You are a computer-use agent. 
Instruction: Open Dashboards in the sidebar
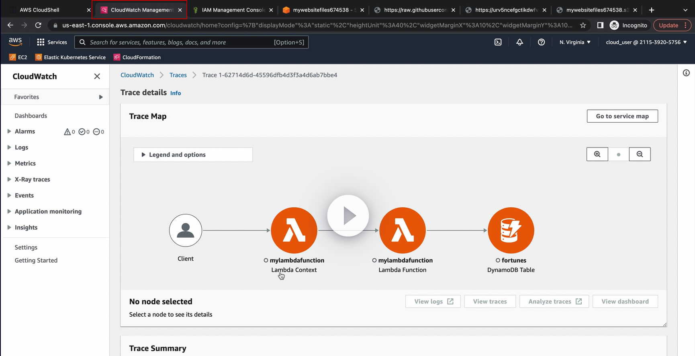pos(31,116)
